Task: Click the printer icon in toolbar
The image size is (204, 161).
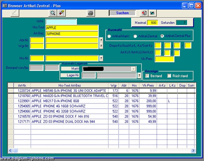Action: coord(91,13)
